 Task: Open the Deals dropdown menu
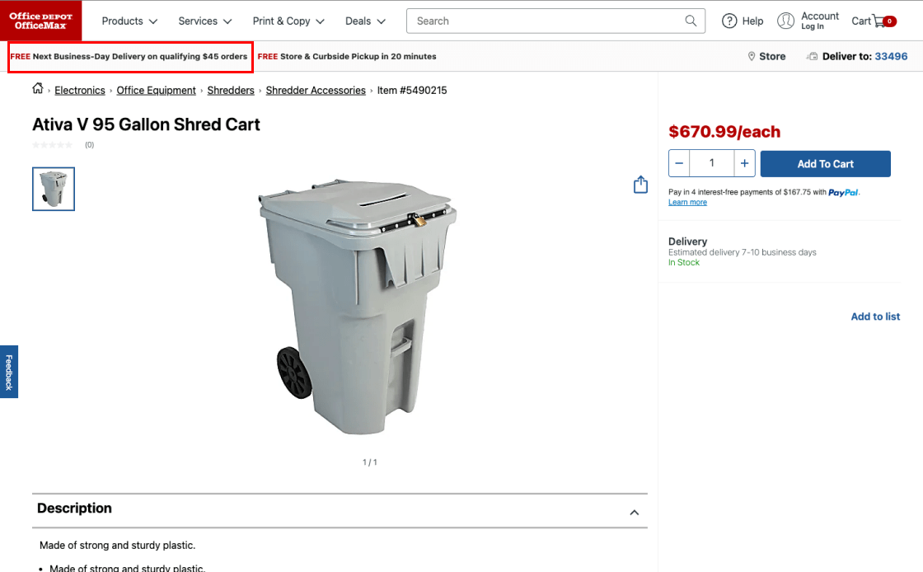365,21
